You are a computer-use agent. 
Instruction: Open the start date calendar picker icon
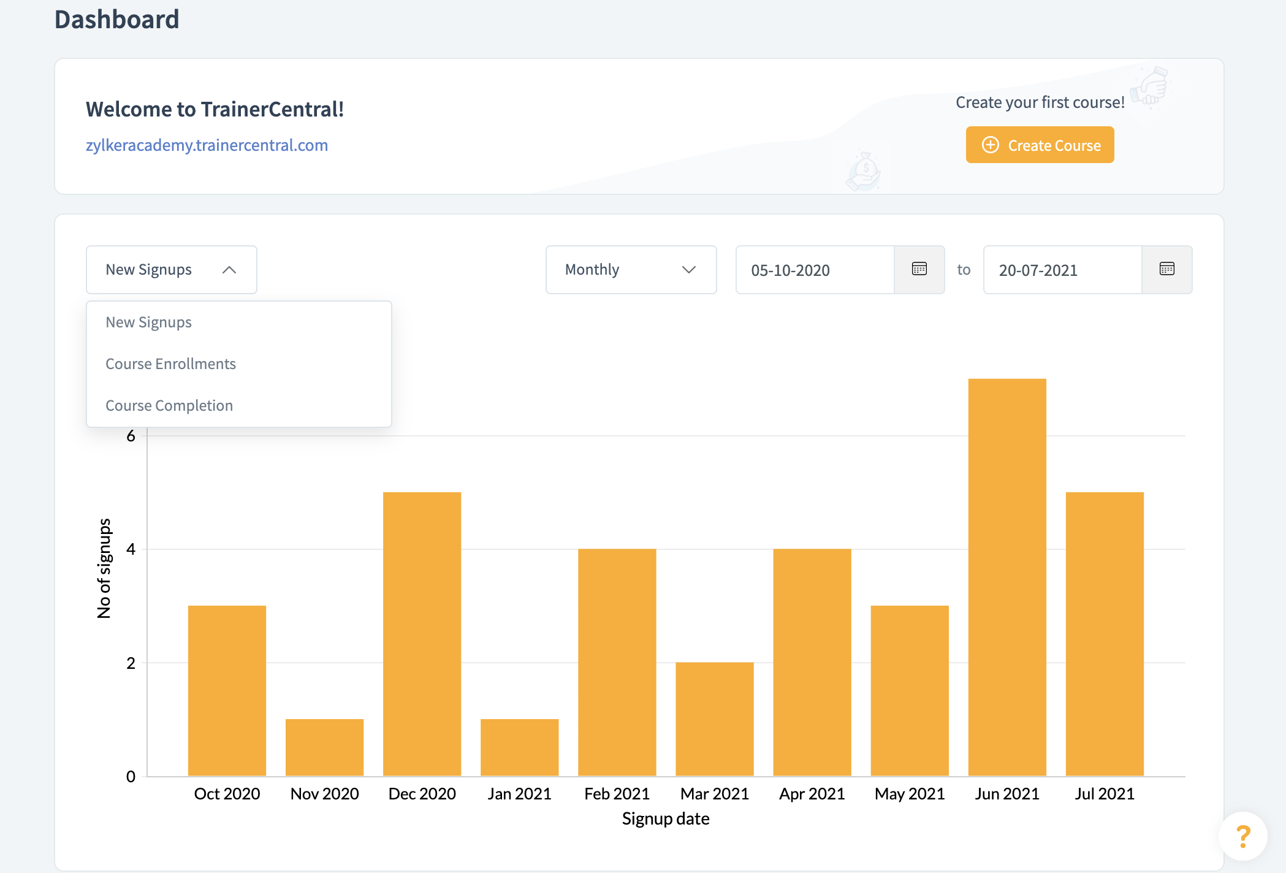click(919, 269)
